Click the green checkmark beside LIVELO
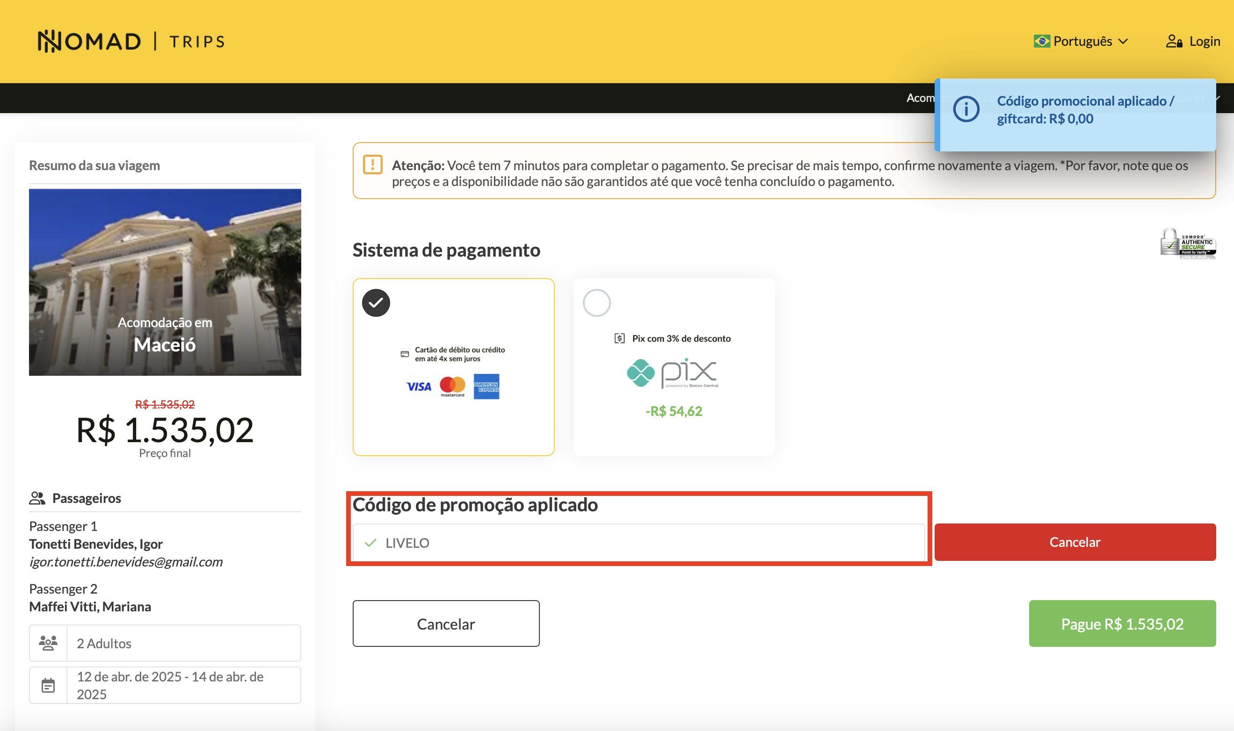1234x731 pixels. 370,543
